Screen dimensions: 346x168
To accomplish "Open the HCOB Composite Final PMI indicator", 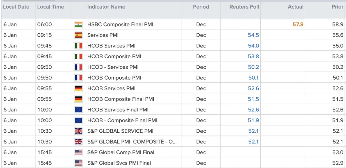I will (121, 99).
